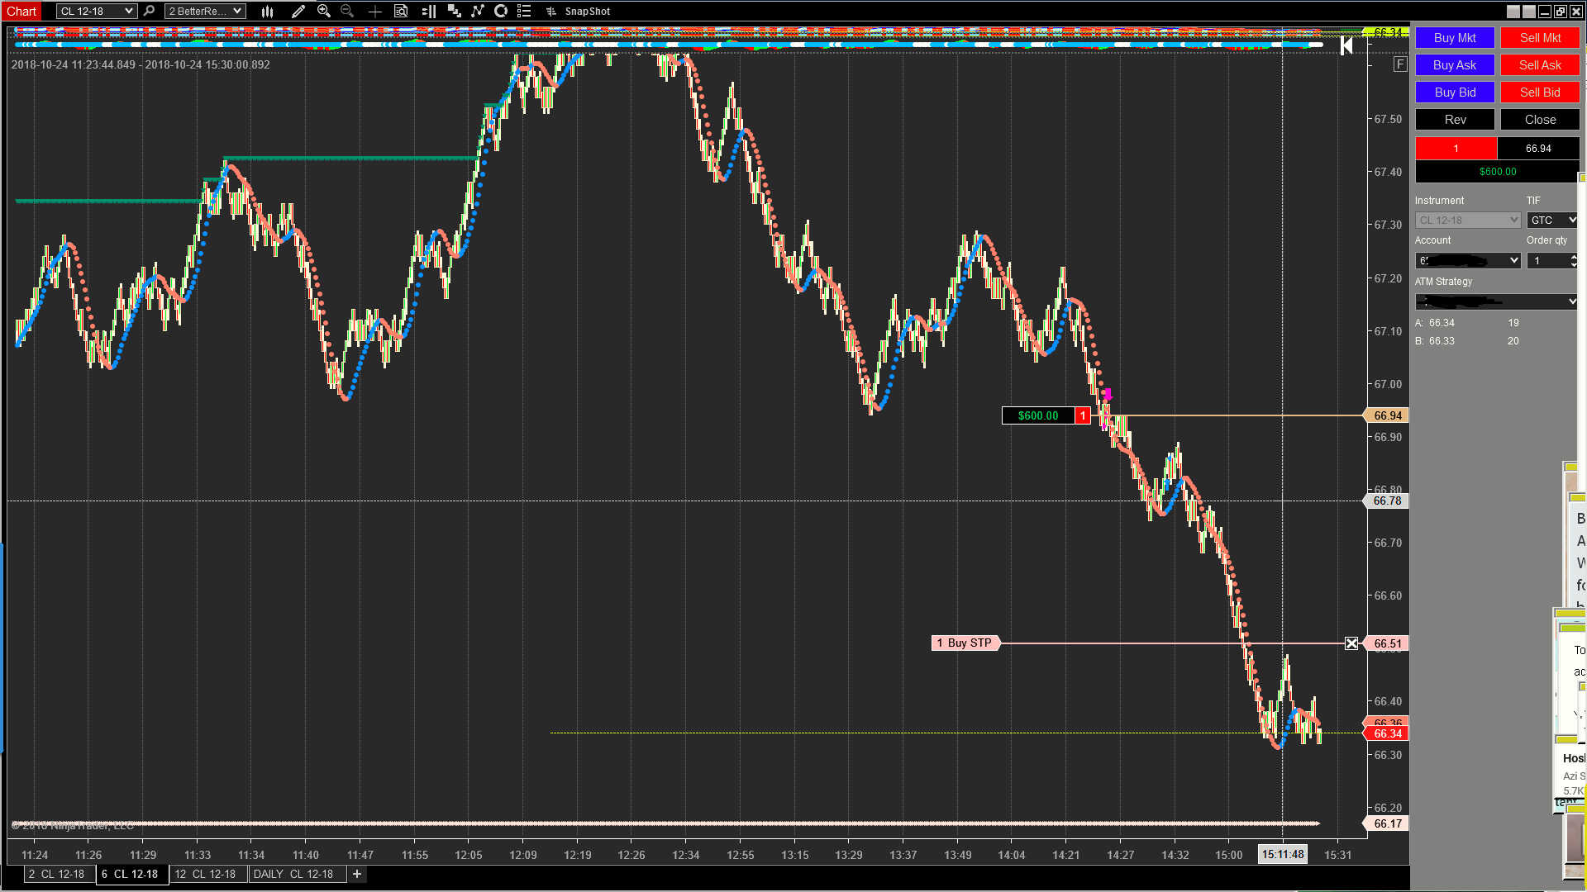Click the 66.51 stop price marker

point(1388,643)
